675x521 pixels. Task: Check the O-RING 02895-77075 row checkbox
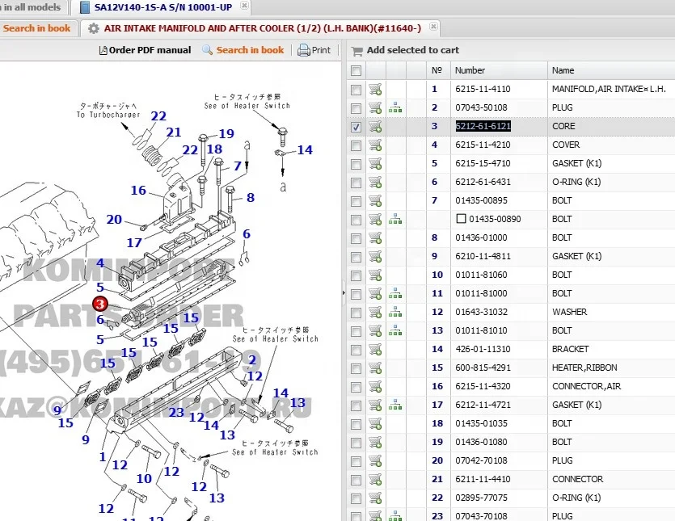pyautogui.click(x=356, y=498)
